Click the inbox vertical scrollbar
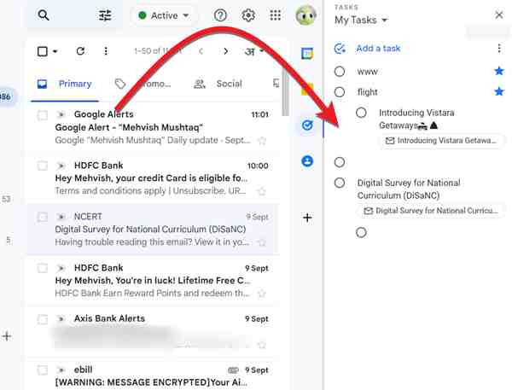Screen dimensions: 512x390 pos(285,92)
